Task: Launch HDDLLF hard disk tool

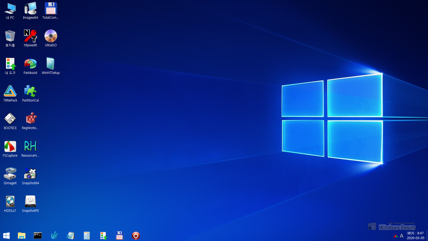Action: pos(10,204)
